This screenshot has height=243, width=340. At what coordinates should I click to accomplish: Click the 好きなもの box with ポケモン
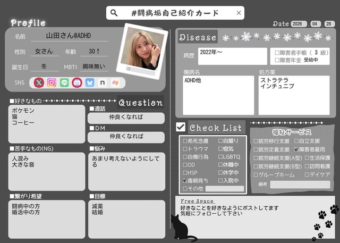point(47,124)
